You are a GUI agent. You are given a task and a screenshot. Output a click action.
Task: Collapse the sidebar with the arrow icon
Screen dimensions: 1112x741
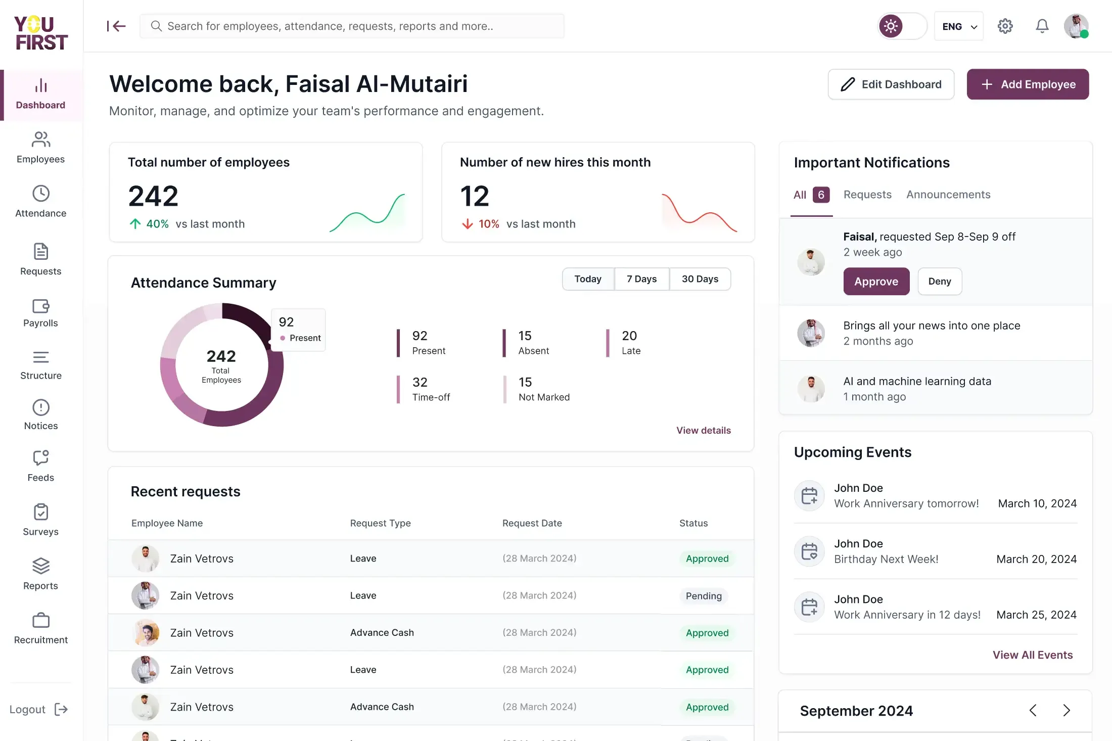click(x=116, y=26)
